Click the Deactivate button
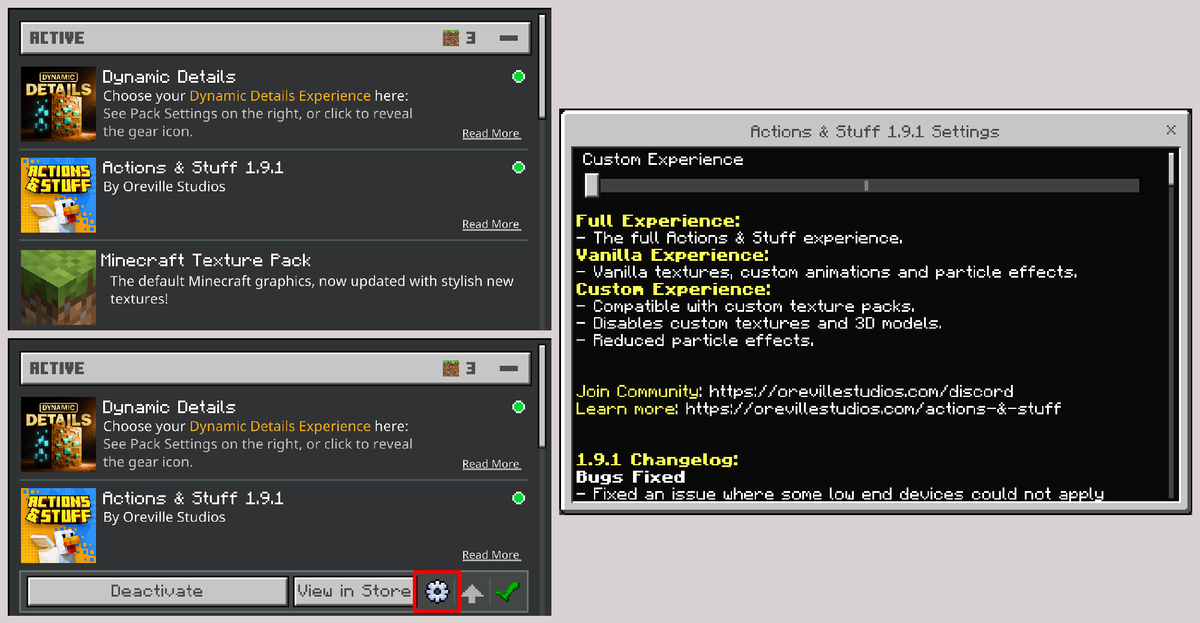This screenshot has width=1200, height=623. click(x=156, y=591)
